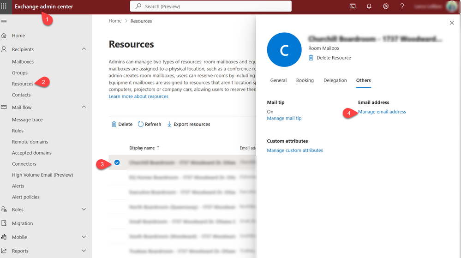Open settings gear icon
461x258 pixels.
[x=385, y=6]
